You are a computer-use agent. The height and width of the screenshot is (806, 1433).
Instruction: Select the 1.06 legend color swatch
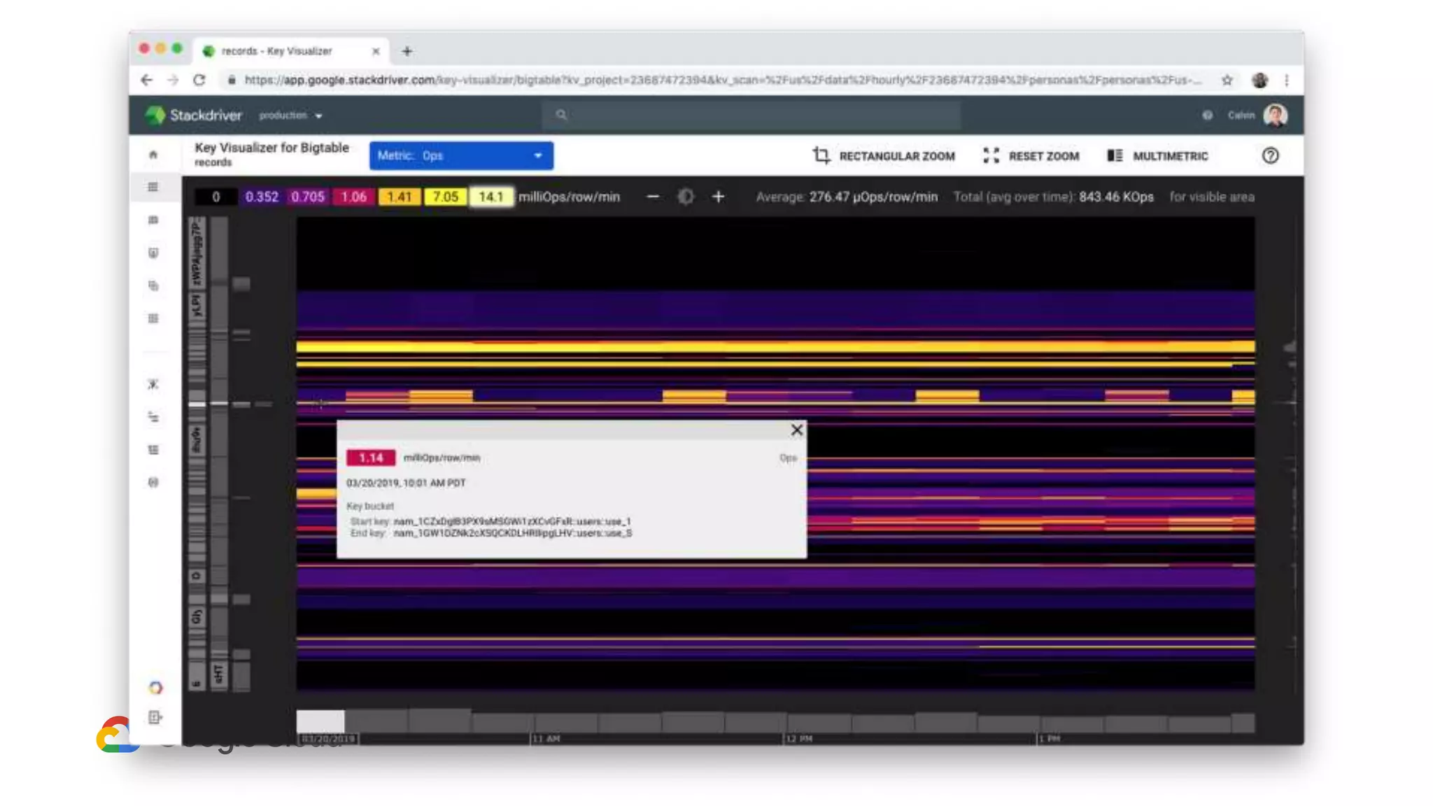353,197
